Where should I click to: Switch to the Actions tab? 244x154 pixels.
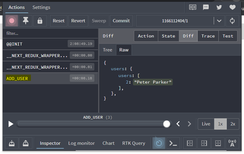click(x=17, y=7)
